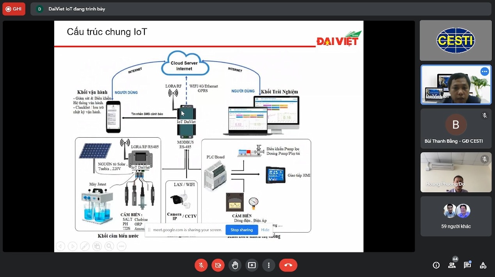Click the 'Giao tiếp HMI' label
Image resolution: width=495 pixels, height=277 pixels.
[x=299, y=175]
